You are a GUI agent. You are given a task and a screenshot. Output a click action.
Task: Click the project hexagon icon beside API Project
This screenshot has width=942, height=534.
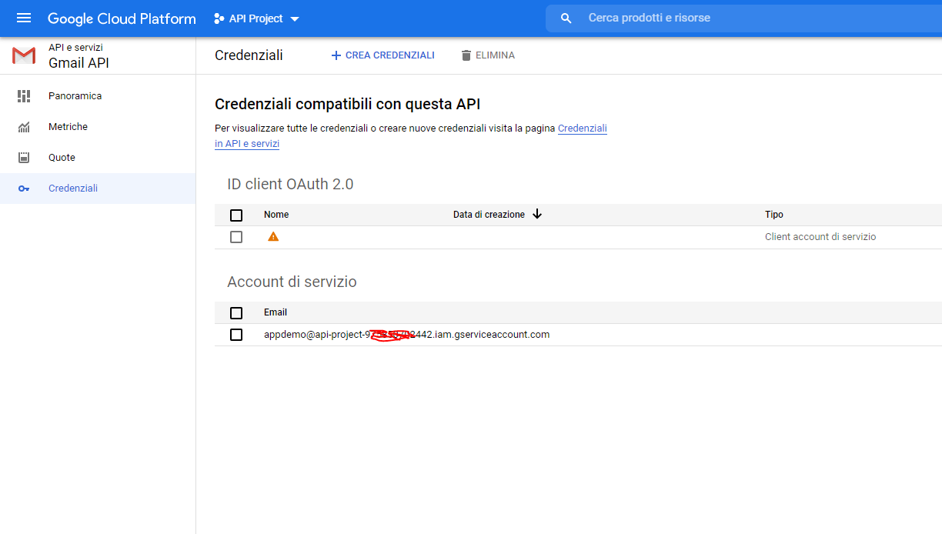click(219, 18)
